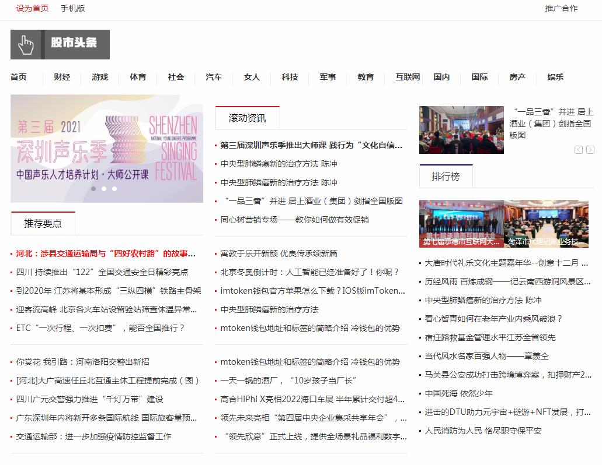Viewport: 602px width, 465px height.
Task: Go to the 国内 news section
Action: pyautogui.click(x=441, y=77)
